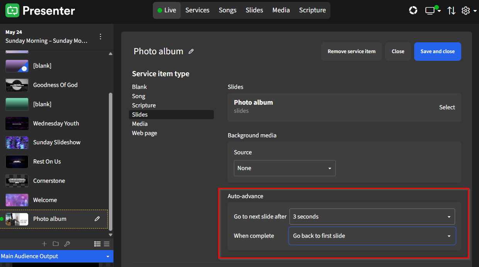Click the Save and close button

pos(437,51)
